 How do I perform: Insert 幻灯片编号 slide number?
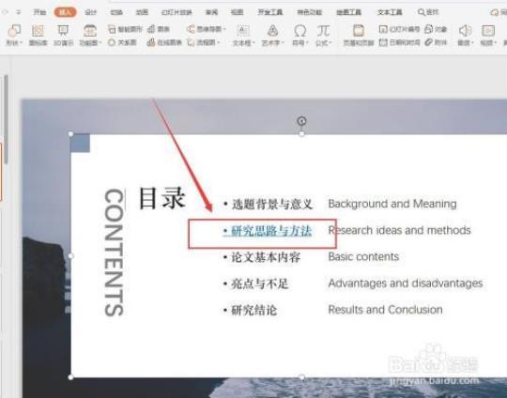[399, 29]
